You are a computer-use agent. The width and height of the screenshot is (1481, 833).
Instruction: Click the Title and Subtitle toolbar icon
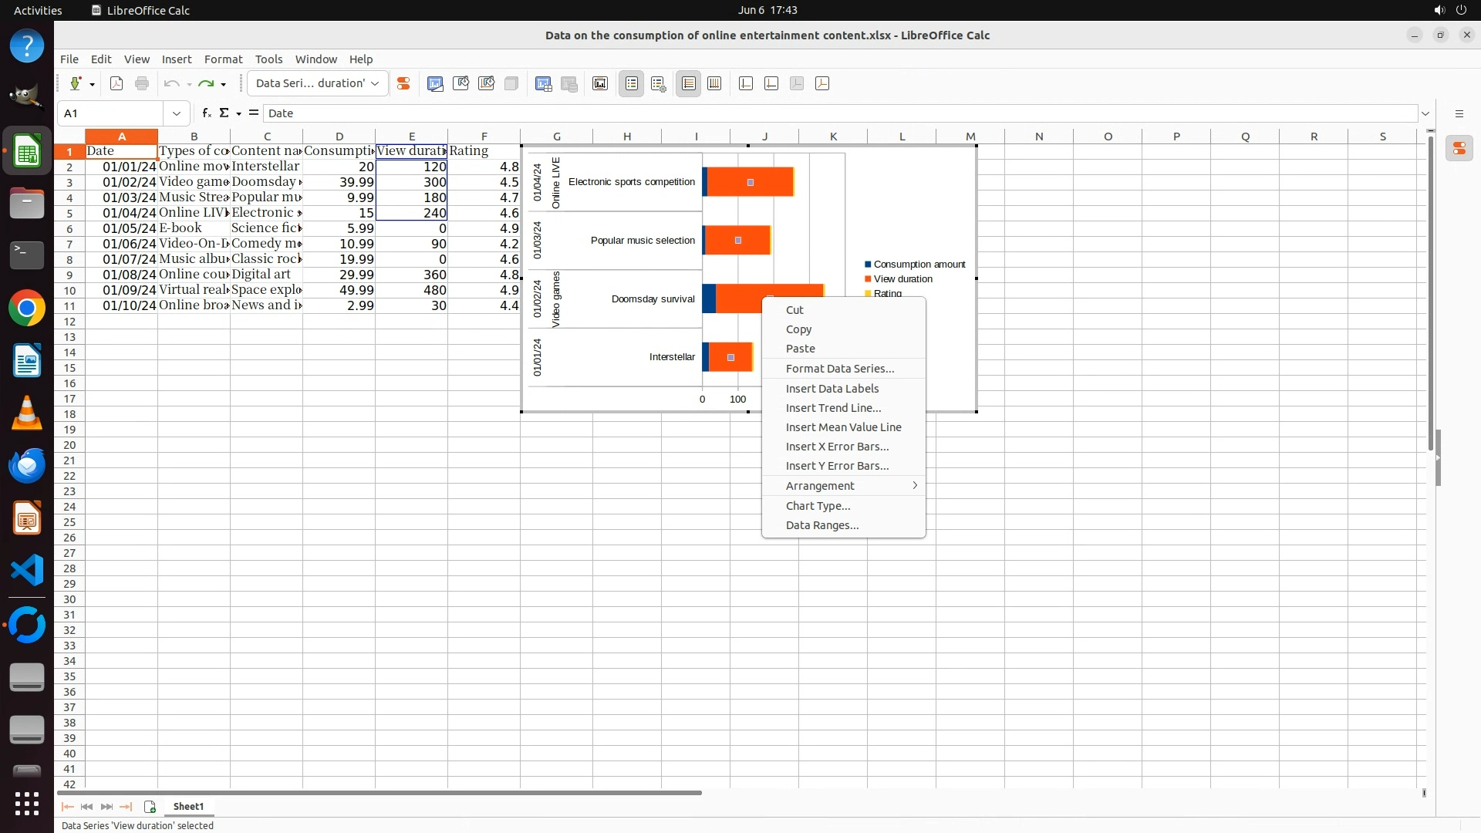pos(600,83)
